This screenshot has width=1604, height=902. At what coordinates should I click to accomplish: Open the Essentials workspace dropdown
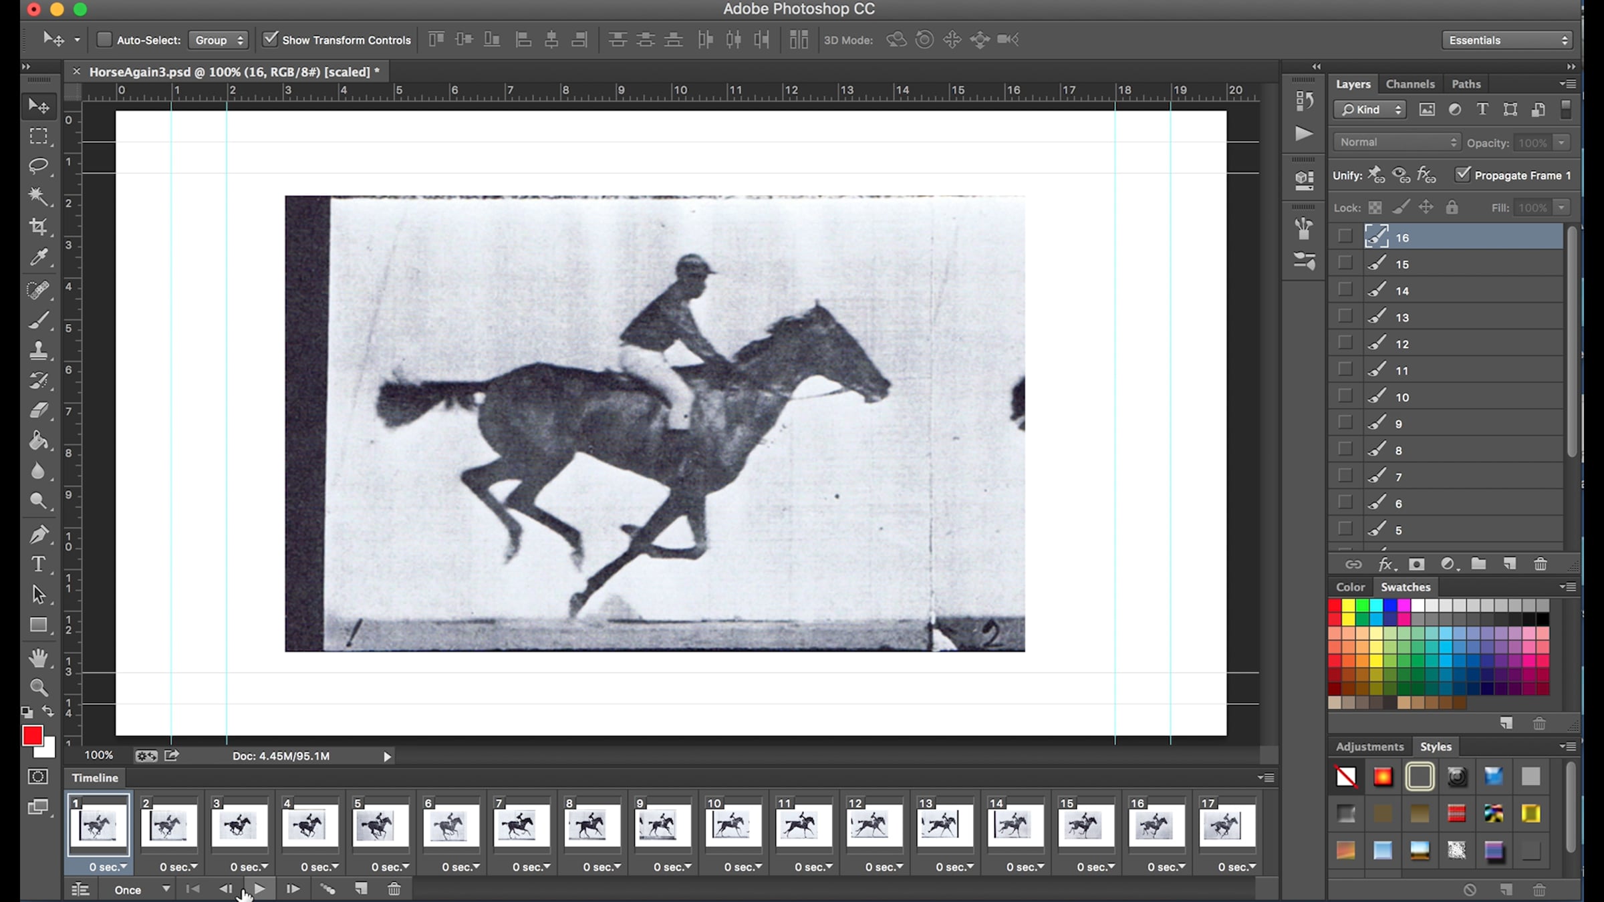[x=1508, y=40]
